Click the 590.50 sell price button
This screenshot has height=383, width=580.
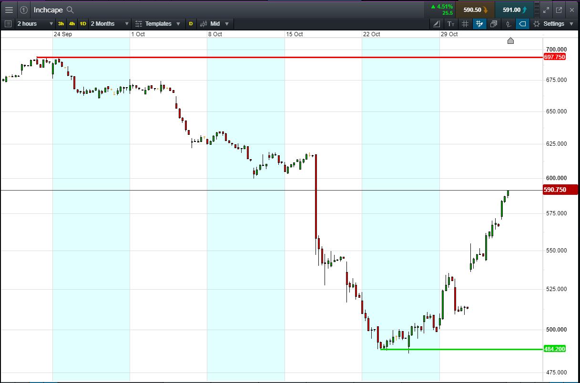click(474, 10)
